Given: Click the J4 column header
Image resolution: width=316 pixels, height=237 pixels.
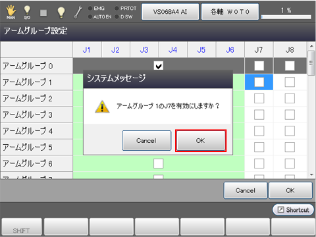Looking at the screenshot, I should click(173, 50).
